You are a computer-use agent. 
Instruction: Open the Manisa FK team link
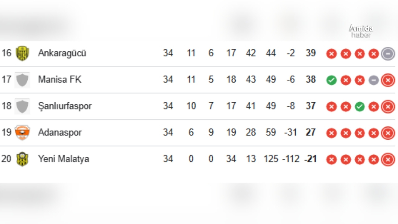pos(60,80)
